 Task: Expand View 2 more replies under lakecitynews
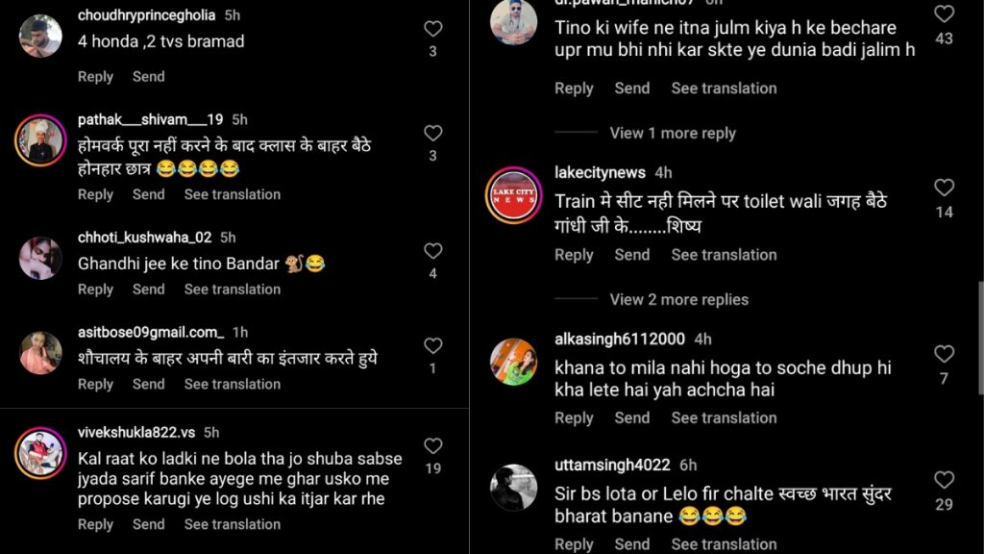click(679, 300)
